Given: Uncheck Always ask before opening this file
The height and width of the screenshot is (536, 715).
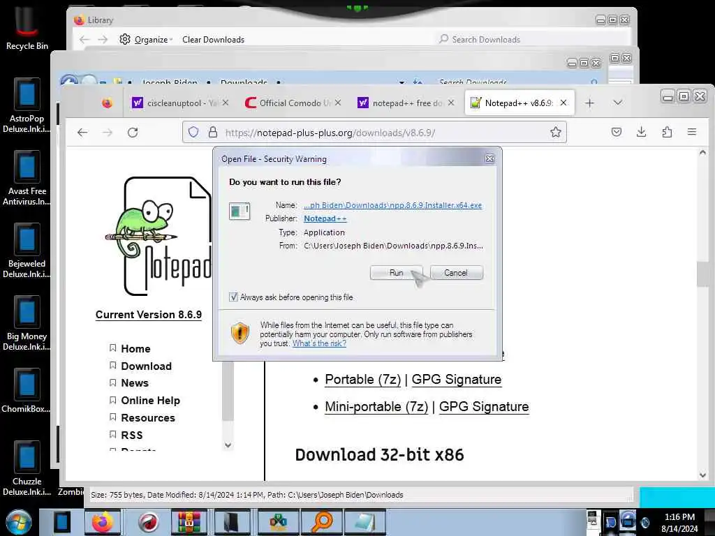Looking at the screenshot, I should coord(233,297).
